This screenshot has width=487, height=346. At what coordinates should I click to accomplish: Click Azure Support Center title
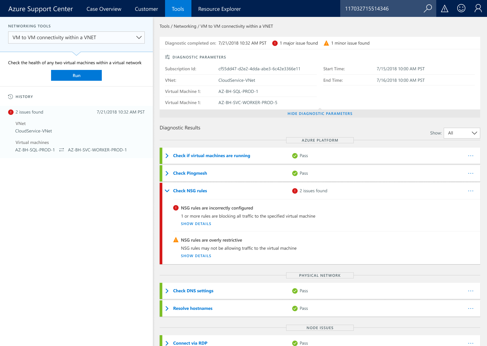tap(41, 9)
